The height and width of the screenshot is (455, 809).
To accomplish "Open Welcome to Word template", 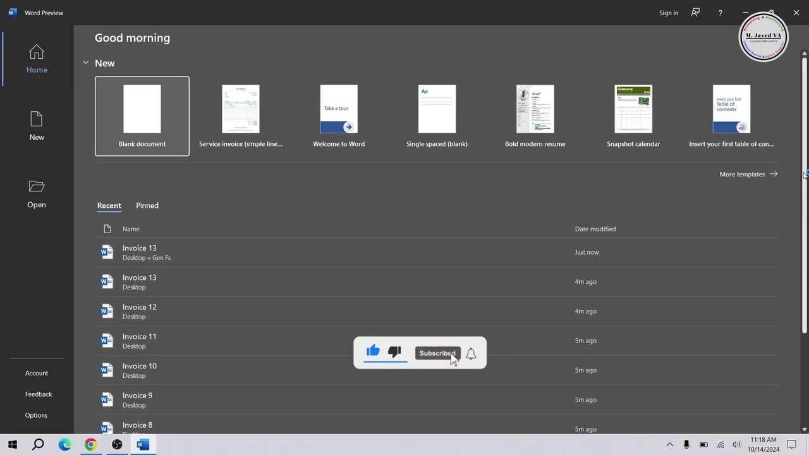I will coord(339,116).
